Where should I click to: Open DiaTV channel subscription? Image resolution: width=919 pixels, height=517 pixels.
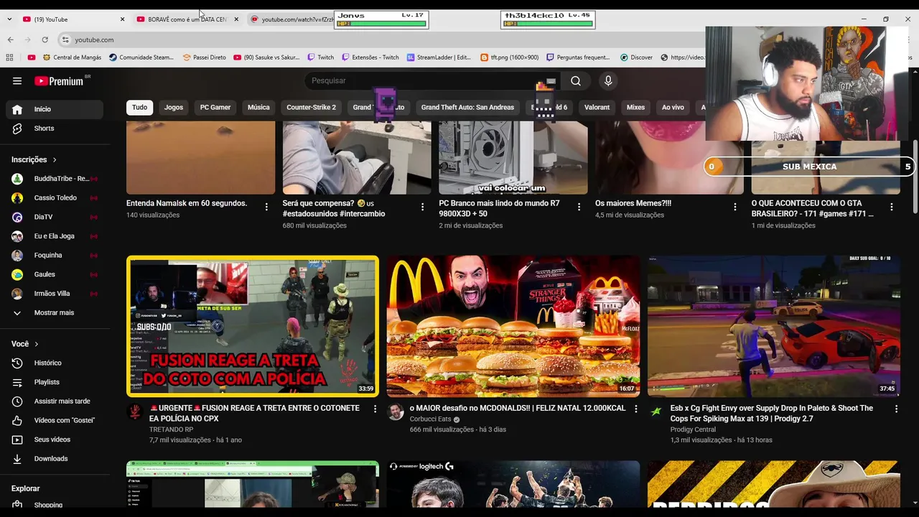coord(55,217)
